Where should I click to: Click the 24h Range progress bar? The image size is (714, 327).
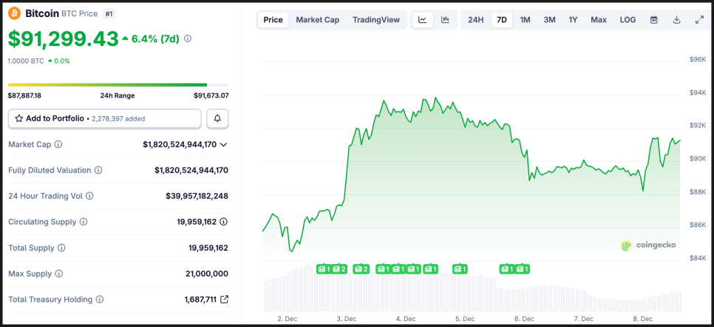click(118, 84)
